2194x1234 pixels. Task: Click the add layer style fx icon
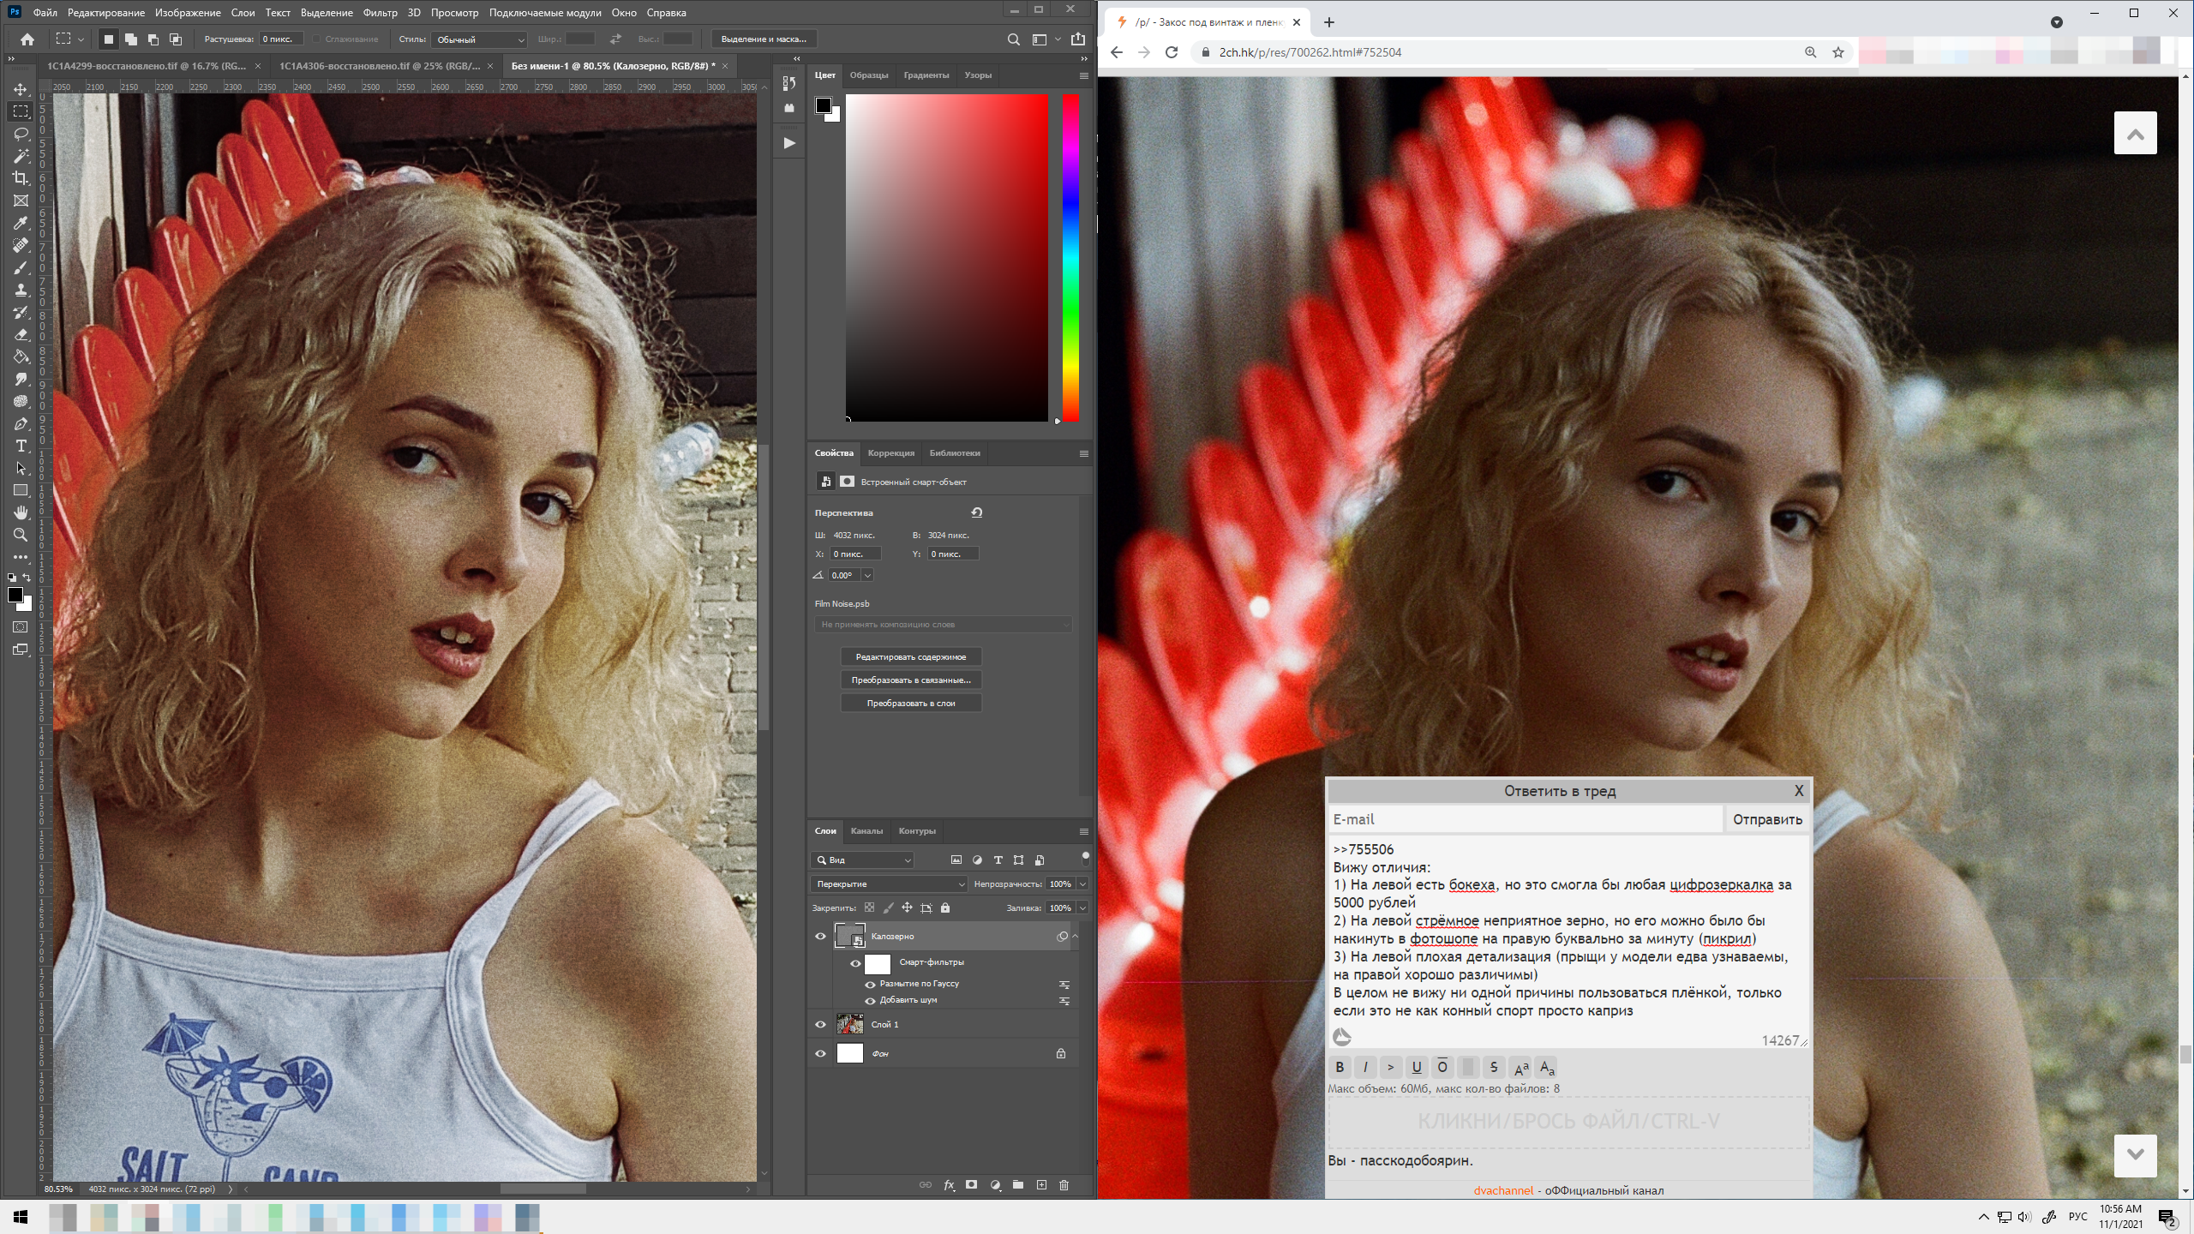tap(949, 1185)
